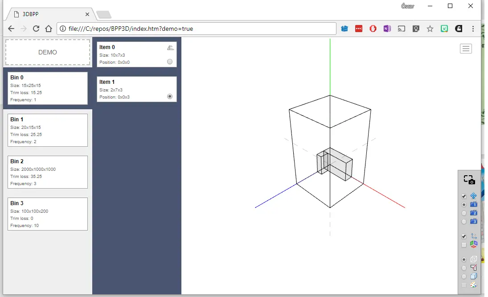
Task: Click the red AdBlock stop-hand icon
Action: (373, 29)
